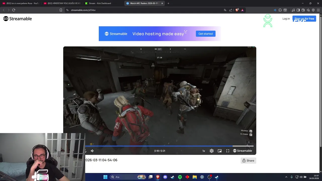
Task: Reload the current page
Action: click(x=14, y=10)
